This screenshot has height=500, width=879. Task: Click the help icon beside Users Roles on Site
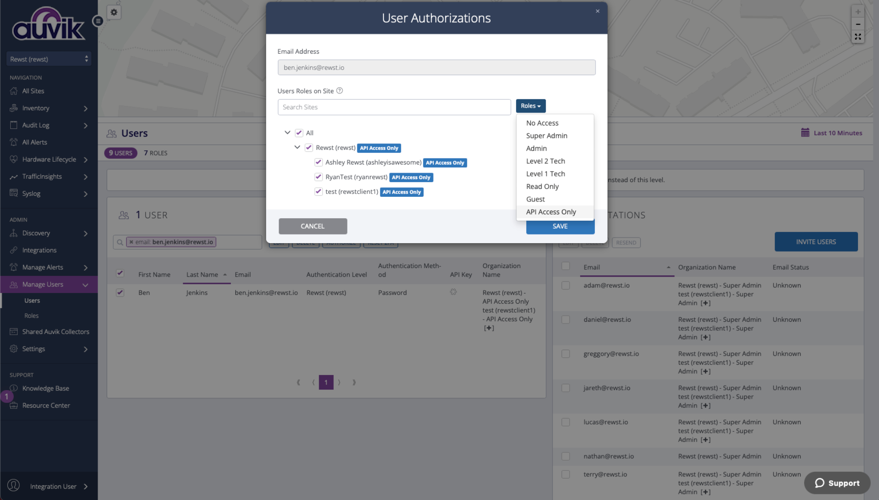click(339, 91)
